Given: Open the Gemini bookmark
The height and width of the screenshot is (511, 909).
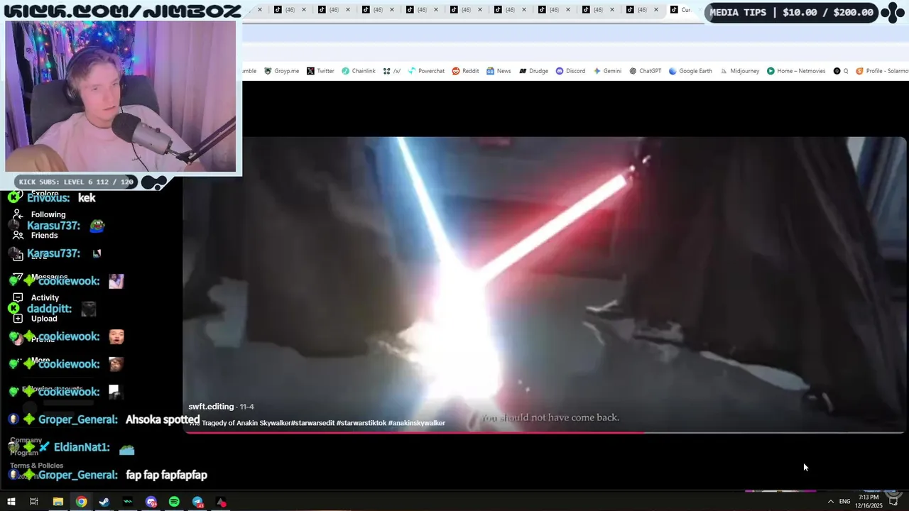Looking at the screenshot, I should click(607, 71).
